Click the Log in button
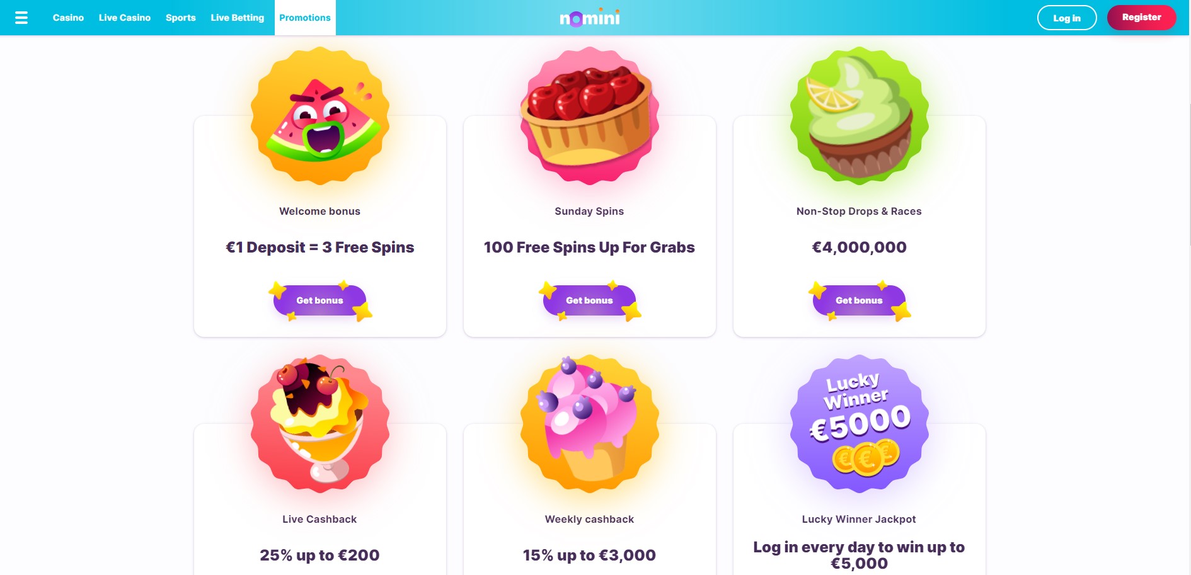This screenshot has width=1191, height=575. point(1067,18)
